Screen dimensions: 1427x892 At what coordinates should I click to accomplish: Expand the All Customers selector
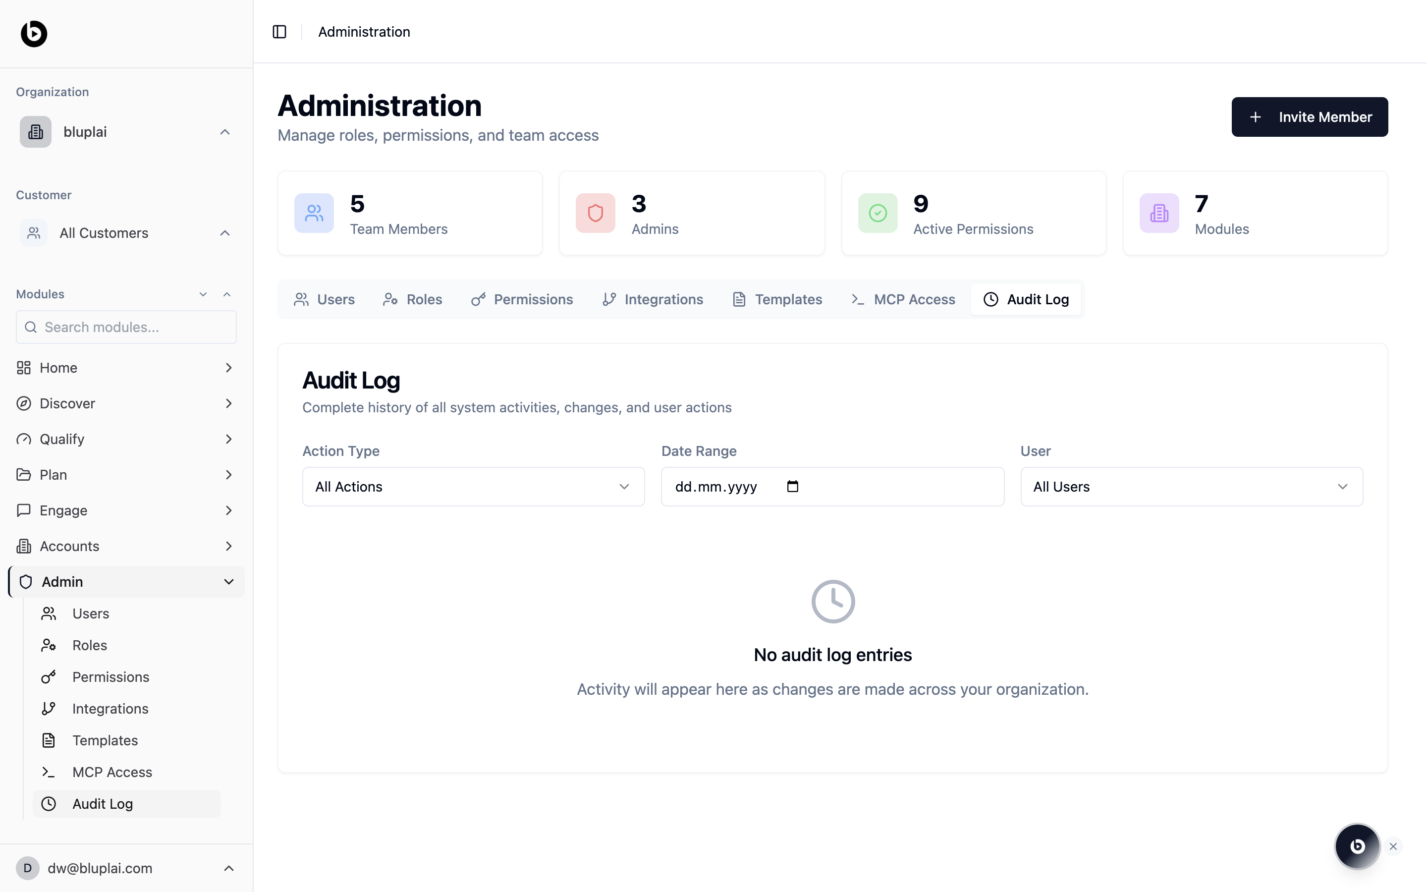(x=126, y=233)
